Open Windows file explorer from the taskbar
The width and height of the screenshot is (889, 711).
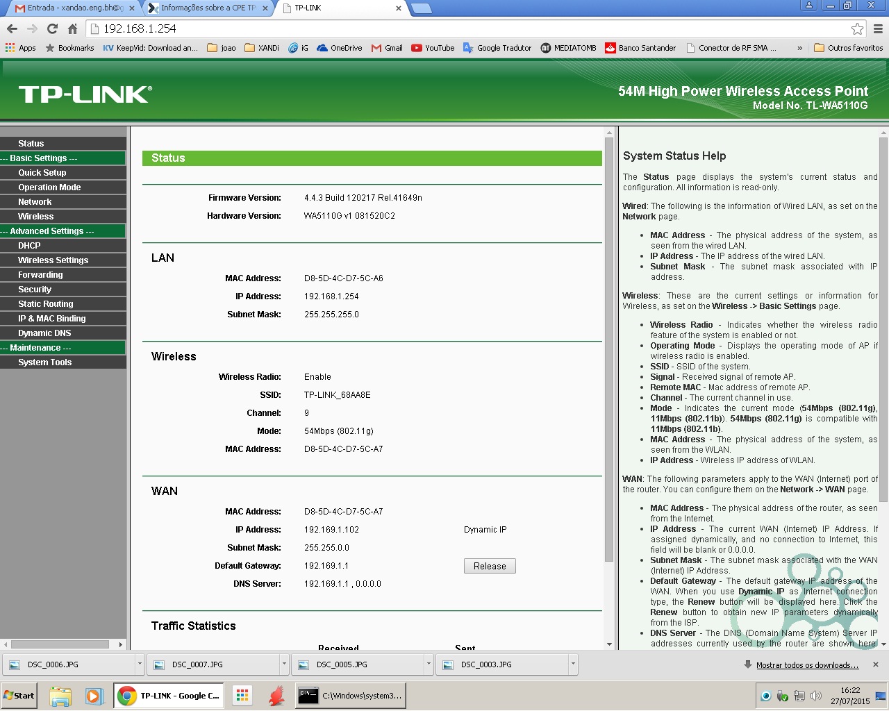tap(60, 696)
